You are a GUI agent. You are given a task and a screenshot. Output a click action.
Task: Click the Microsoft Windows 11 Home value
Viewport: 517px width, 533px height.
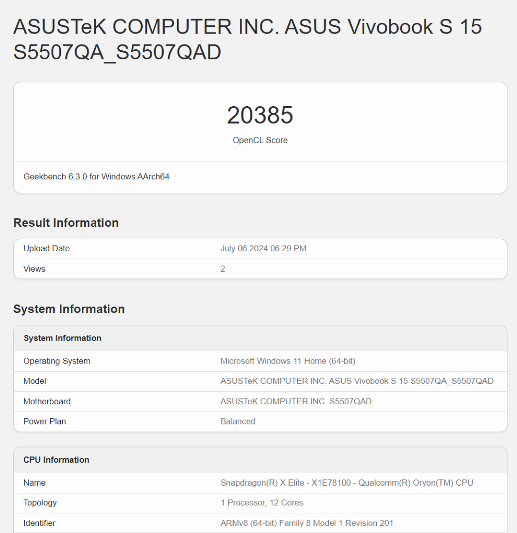click(x=288, y=361)
